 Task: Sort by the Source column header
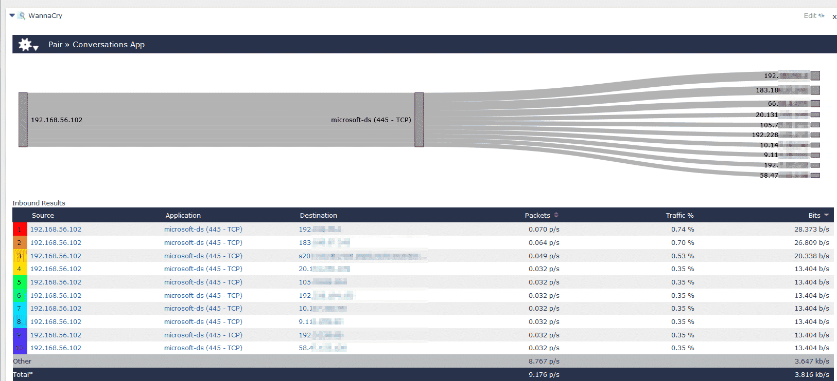coord(43,216)
